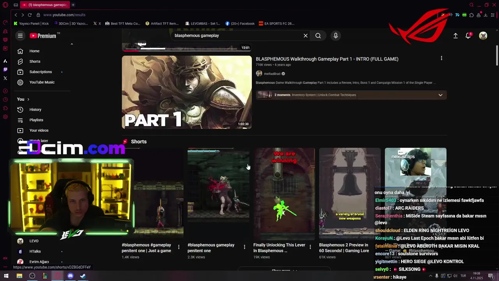499x281 pixels.
Task: Open Steam from taskbar
Action: click(x=83, y=276)
